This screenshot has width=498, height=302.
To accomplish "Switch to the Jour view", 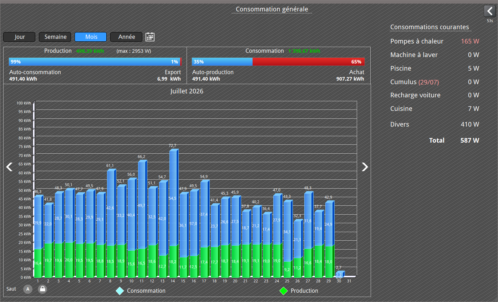I will point(20,37).
